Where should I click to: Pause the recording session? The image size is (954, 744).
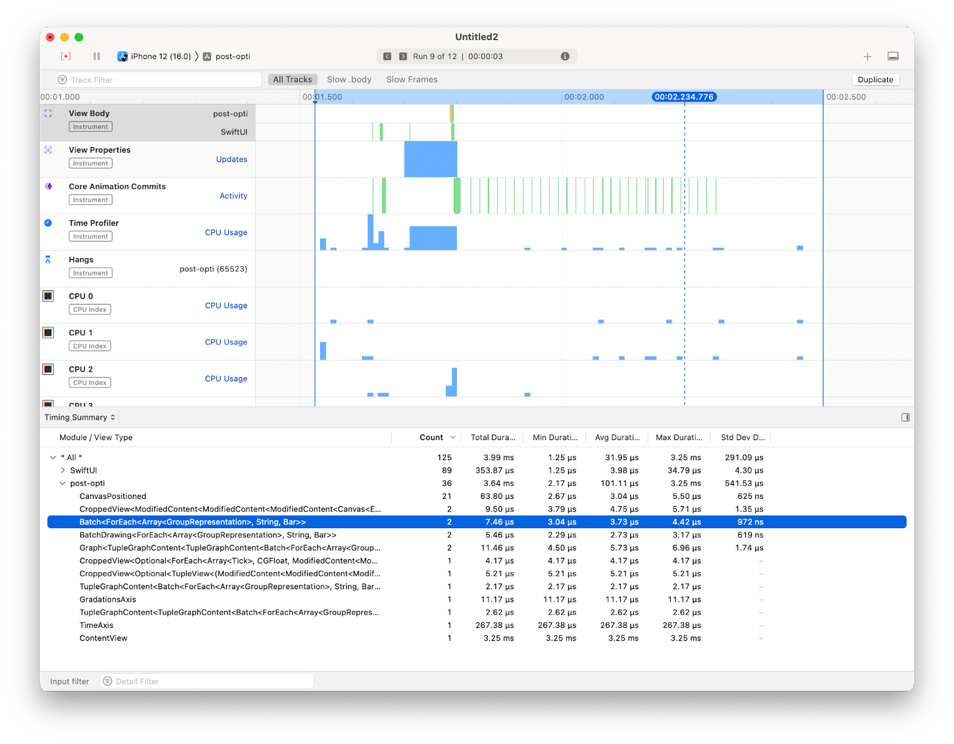[96, 55]
